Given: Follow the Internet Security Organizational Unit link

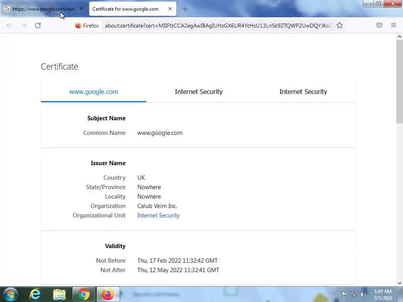Looking at the screenshot, I should coord(158,215).
